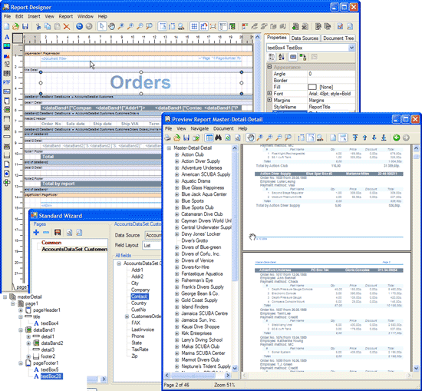The width and height of the screenshot is (422, 391).
Task: Toggle the document tree panel button in Preview
Action: pyautogui.click(x=209, y=138)
